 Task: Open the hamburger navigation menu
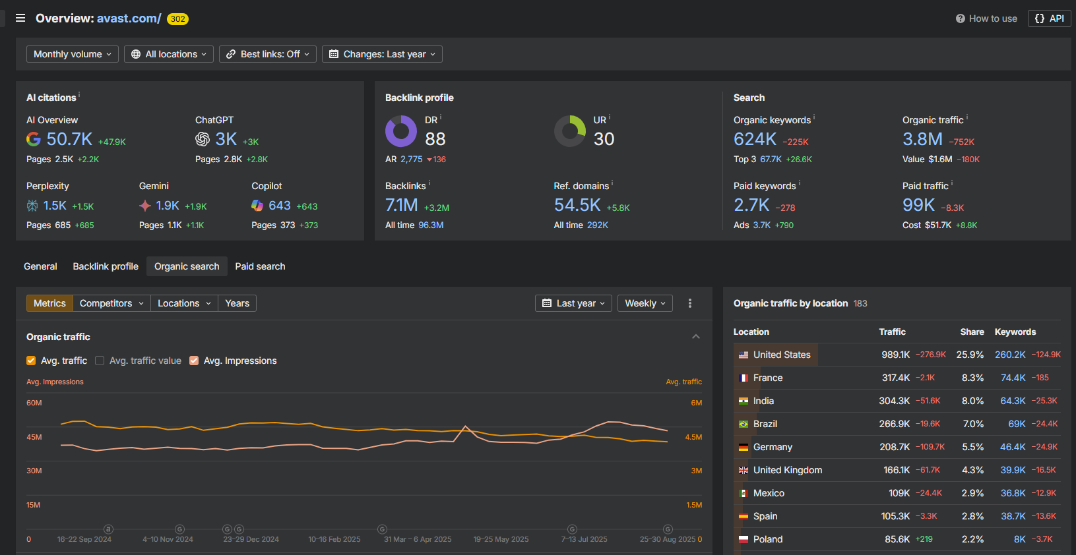(x=20, y=18)
